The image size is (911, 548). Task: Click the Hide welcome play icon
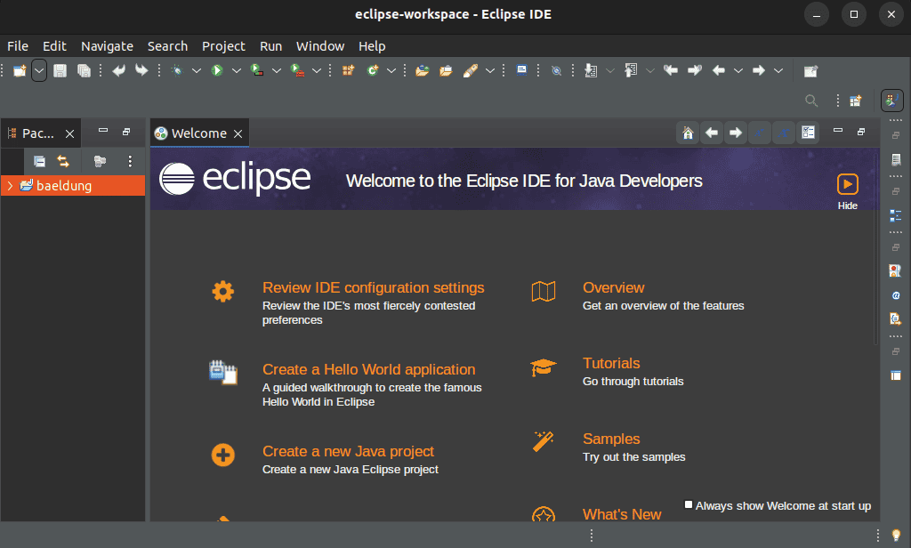(x=847, y=184)
